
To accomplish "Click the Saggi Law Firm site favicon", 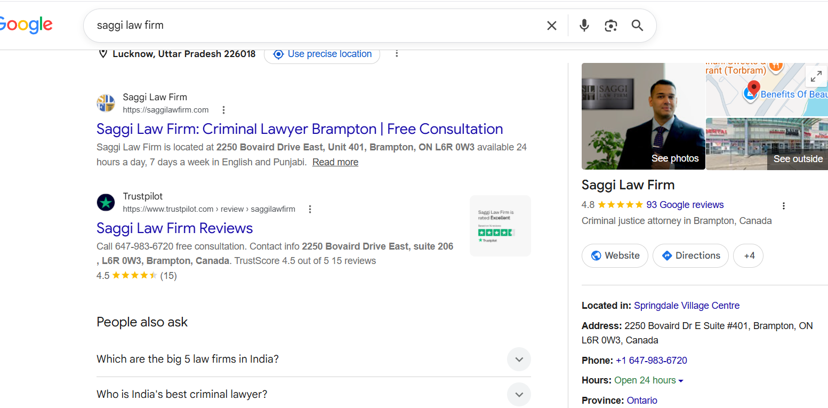I will (x=106, y=103).
